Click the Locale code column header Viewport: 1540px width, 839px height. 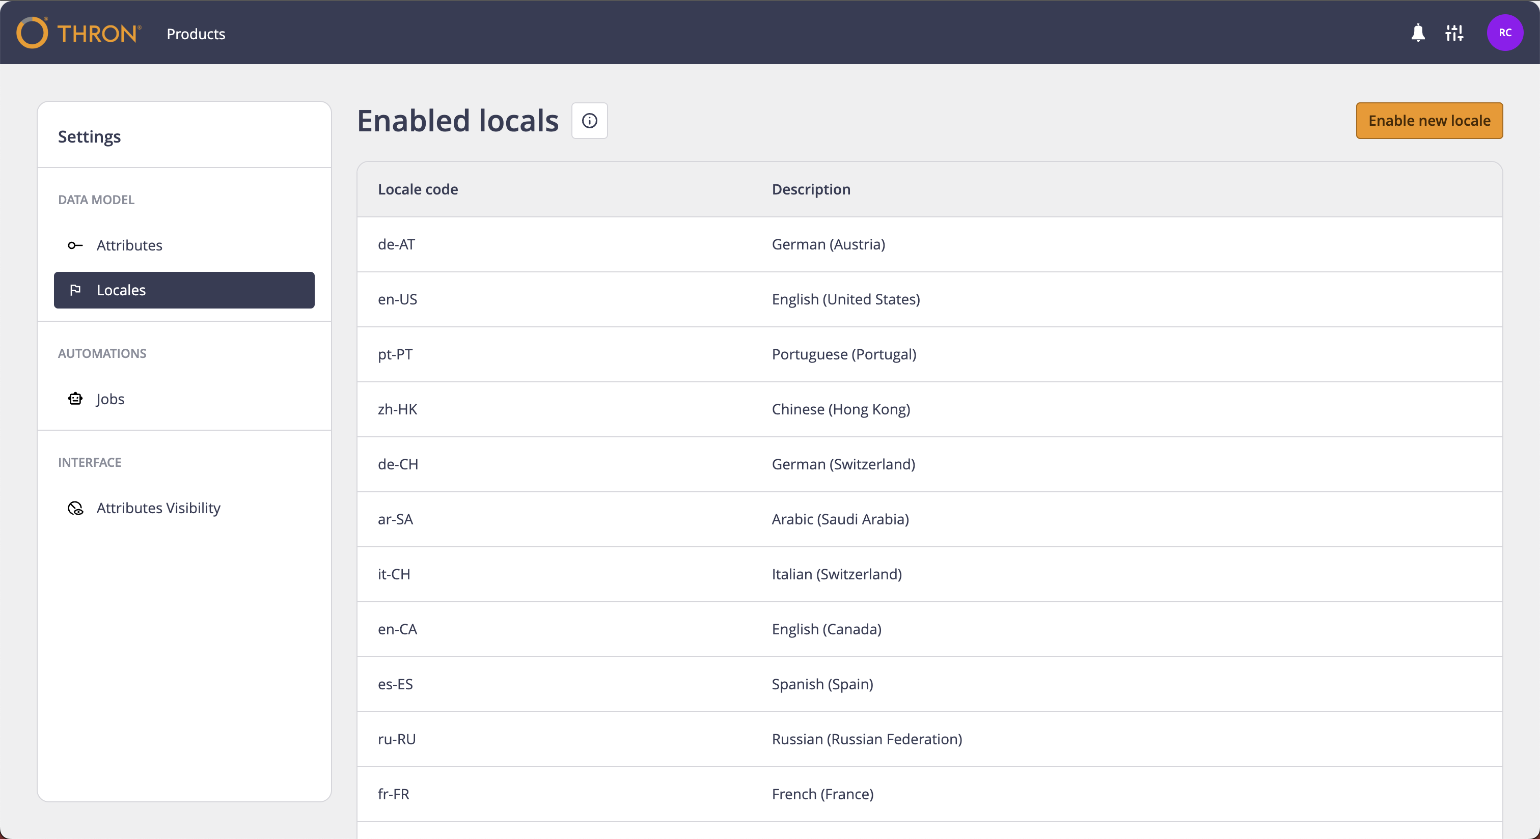coord(418,189)
